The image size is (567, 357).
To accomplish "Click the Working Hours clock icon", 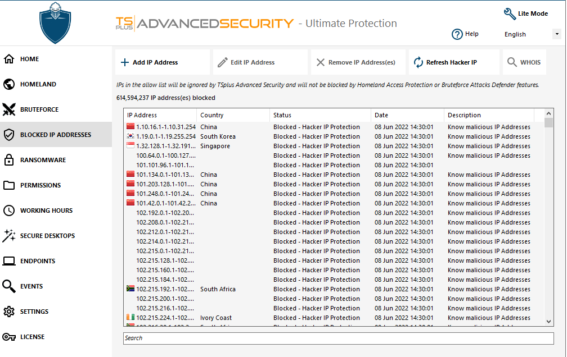I will tap(9, 210).
